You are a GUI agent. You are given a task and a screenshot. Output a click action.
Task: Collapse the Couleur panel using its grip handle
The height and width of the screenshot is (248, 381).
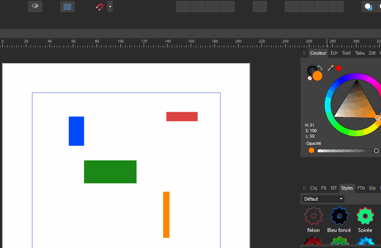[x=304, y=53]
